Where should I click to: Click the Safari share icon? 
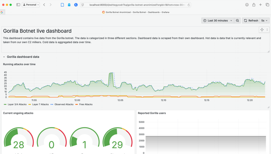[x=254, y=5]
